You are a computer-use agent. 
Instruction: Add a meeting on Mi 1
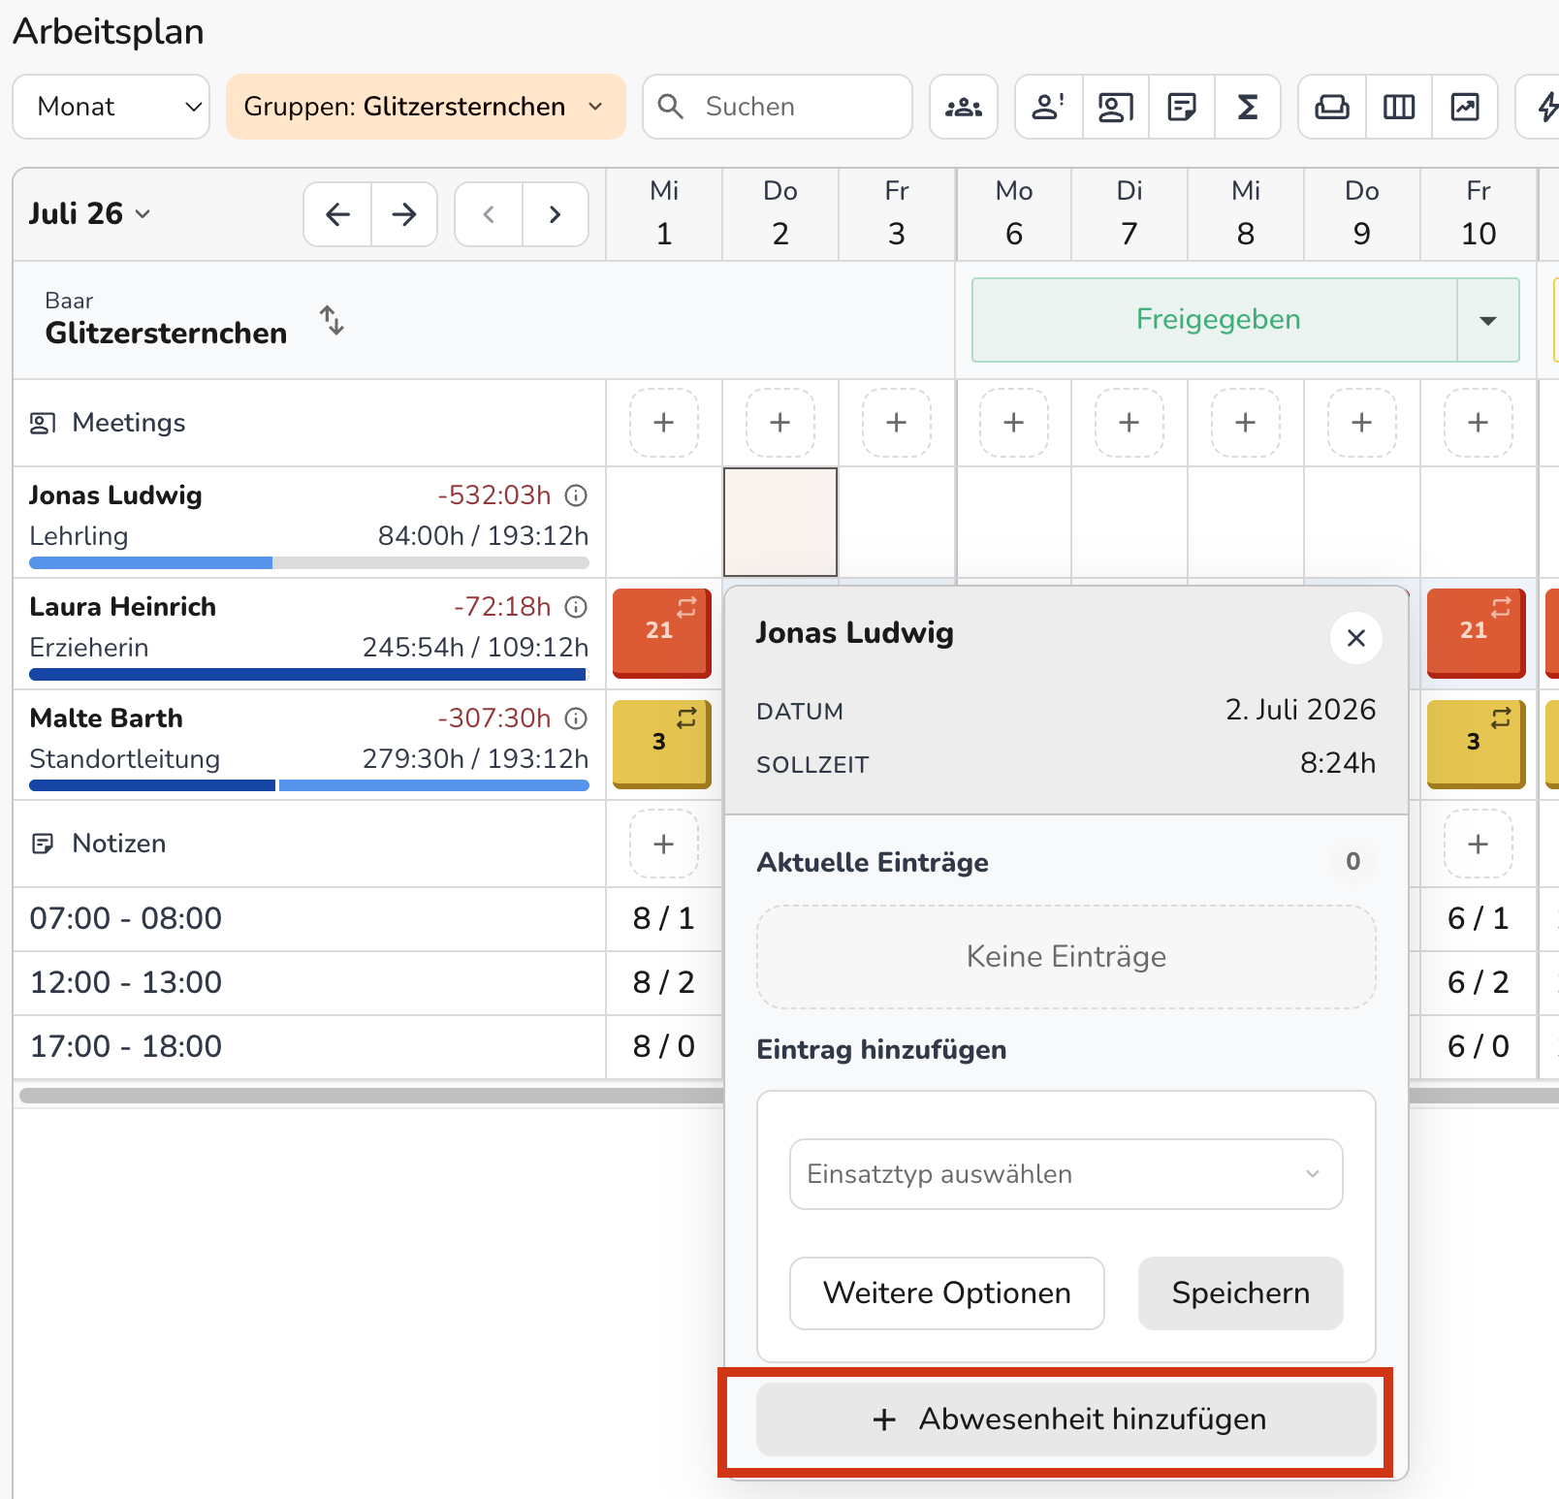pos(664,423)
